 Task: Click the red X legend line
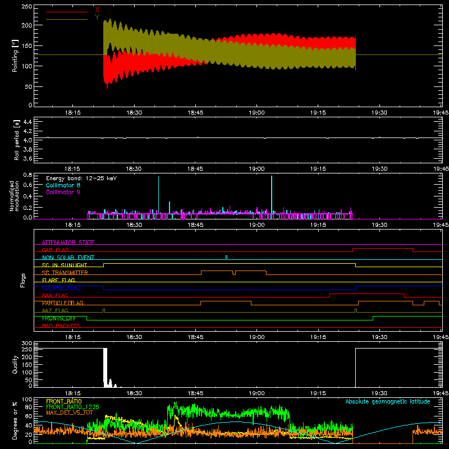[x=67, y=12]
